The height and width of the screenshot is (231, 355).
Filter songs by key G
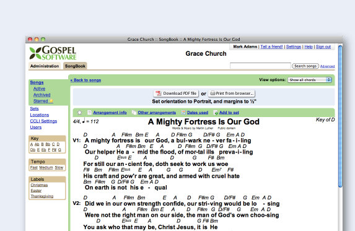[x=59, y=150]
